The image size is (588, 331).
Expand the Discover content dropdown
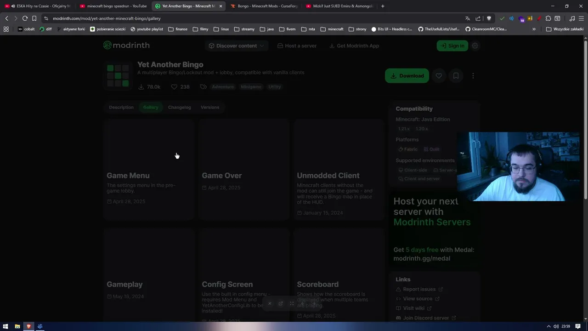[236, 46]
